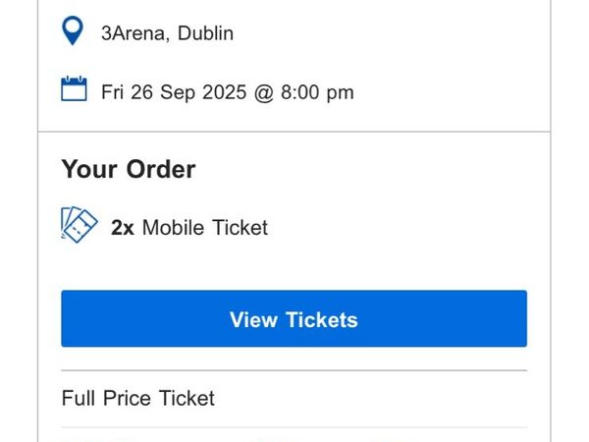
Task: Open the View Tickets button
Action: (294, 318)
